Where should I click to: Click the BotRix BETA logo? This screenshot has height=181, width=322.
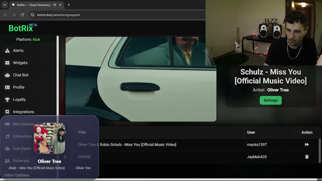point(23,28)
